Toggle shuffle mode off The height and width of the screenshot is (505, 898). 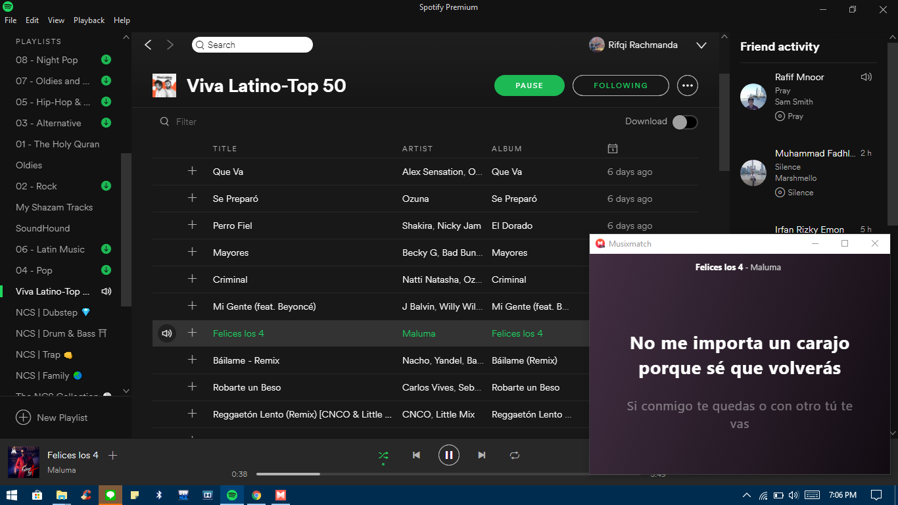click(383, 455)
